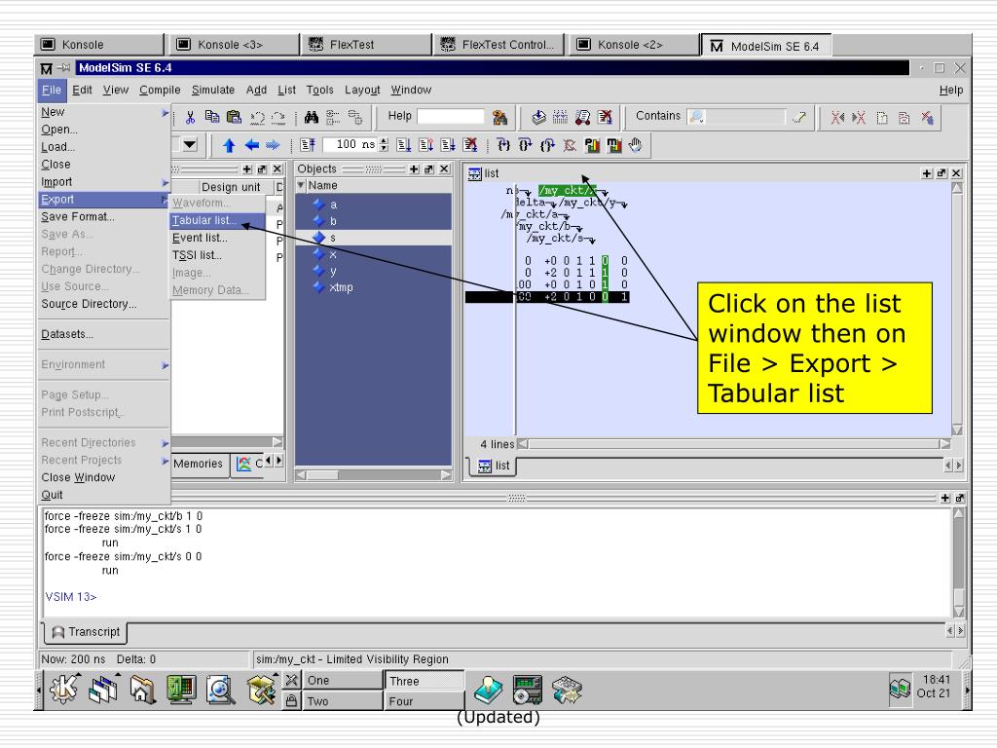Click the Compile icon in toolbar

pos(538,117)
